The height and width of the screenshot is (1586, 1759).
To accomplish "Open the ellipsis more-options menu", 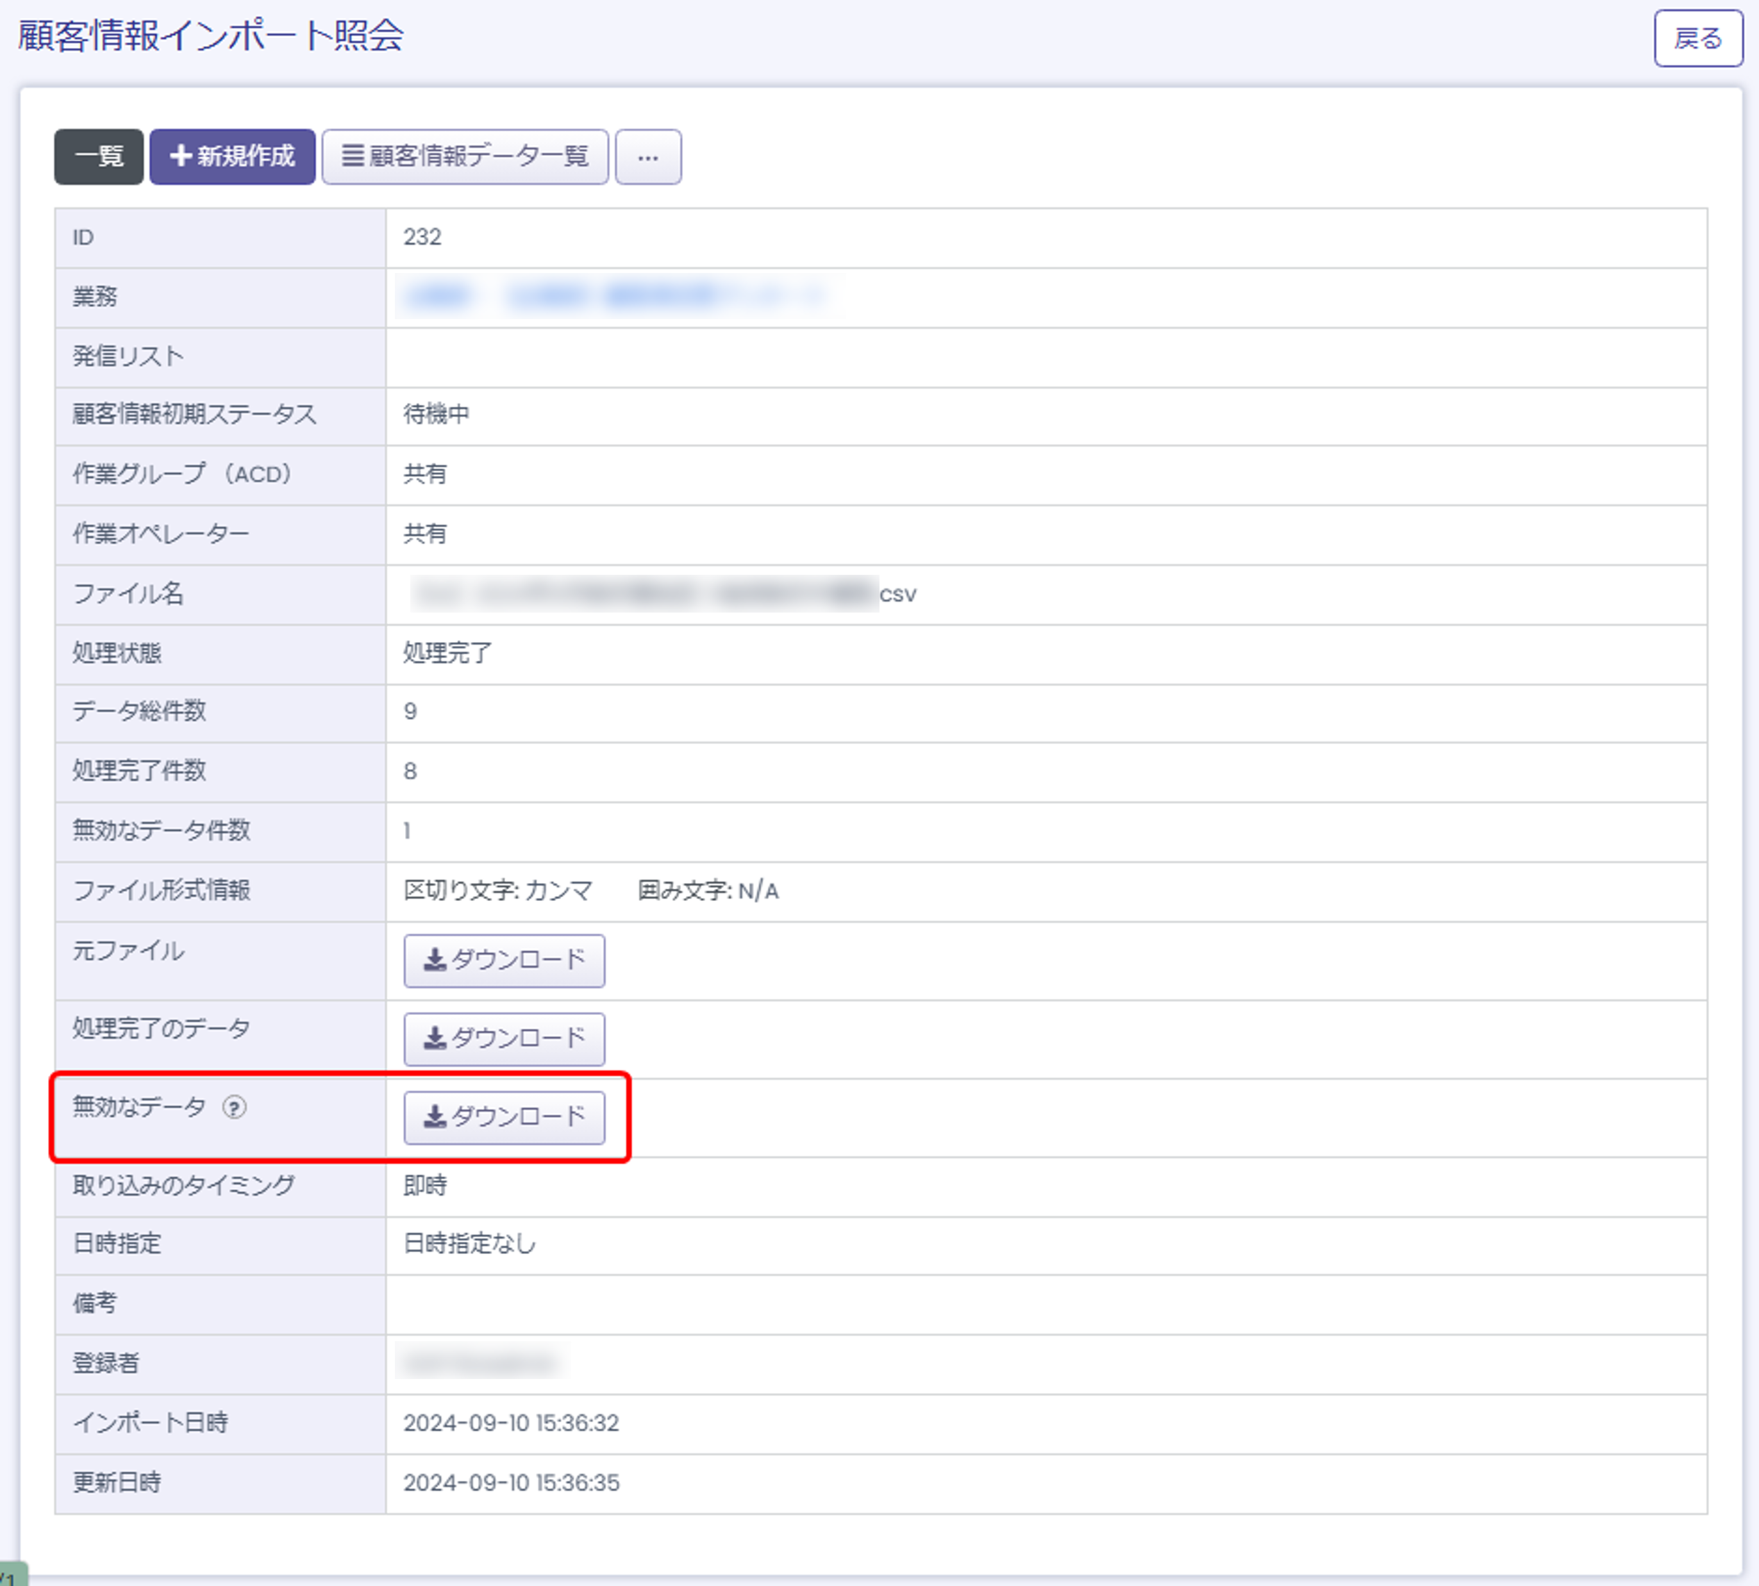I will (647, 158).
